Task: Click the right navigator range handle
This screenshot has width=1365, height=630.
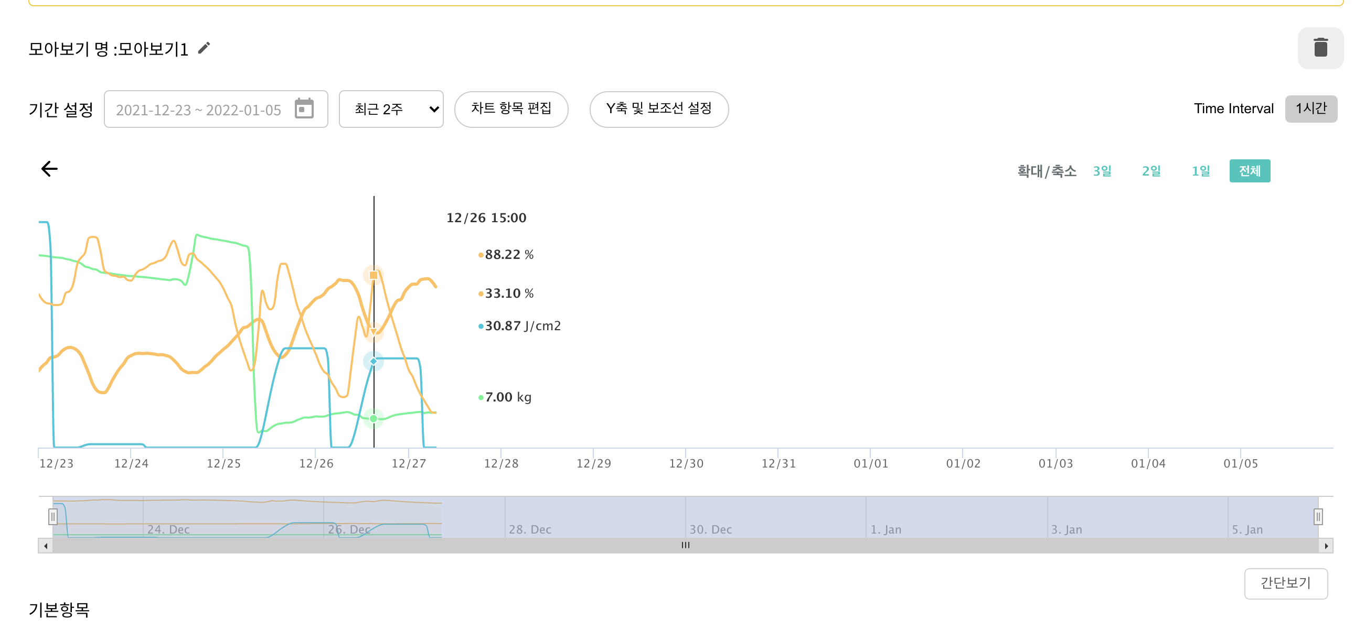Action: tap(1318, 517)
